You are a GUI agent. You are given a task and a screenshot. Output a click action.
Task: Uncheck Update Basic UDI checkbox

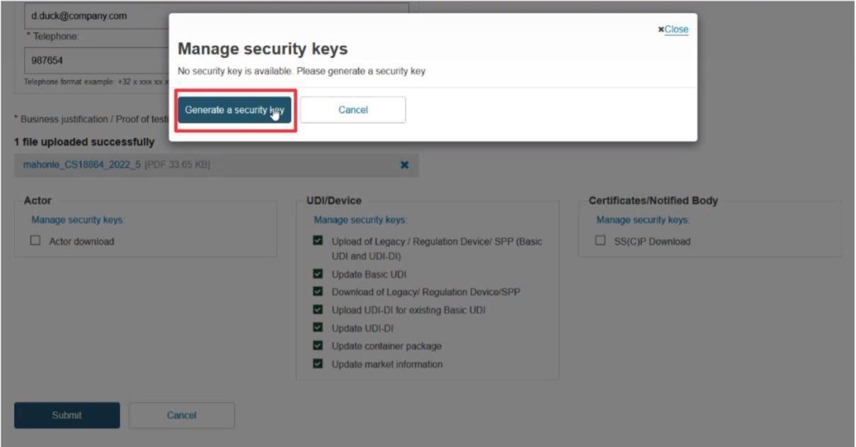pos(318,274)
